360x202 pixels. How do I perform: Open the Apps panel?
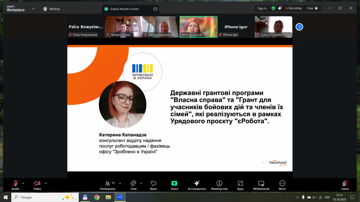coord(240,185)
